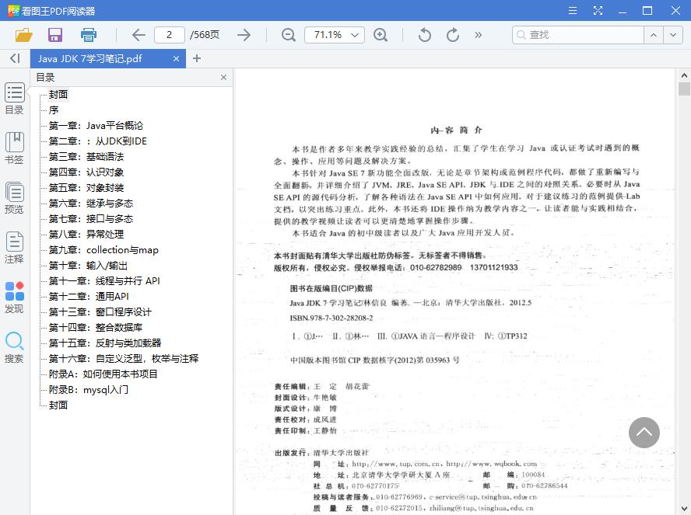Open the 注释 annotations panel
Image resolution: width=691 pixels, height=515 pixels.
point(14,248)
